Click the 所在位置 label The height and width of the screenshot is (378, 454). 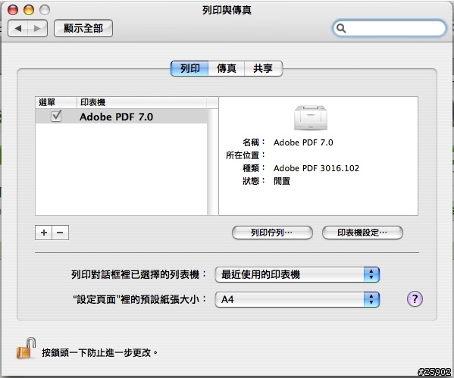[x=245, y=155]
